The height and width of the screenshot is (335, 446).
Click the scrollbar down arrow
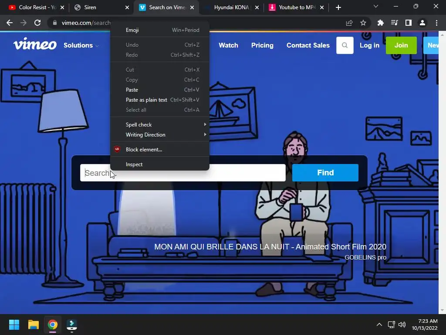point(442,310)
